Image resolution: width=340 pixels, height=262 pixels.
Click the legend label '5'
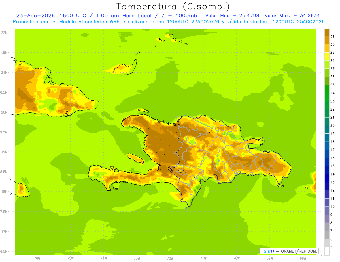(x=331, y=247)
